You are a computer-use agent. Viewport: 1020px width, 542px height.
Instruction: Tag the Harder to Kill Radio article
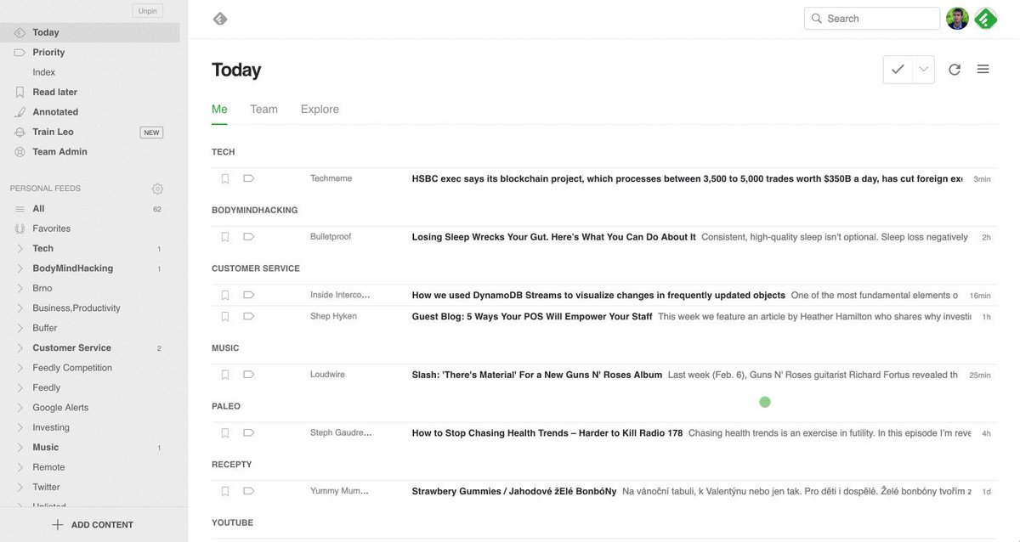point(249,432)
